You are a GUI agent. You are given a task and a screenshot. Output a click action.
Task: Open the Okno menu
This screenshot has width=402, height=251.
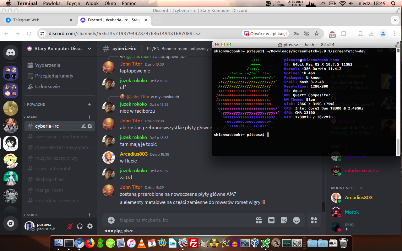coord(110,3)
